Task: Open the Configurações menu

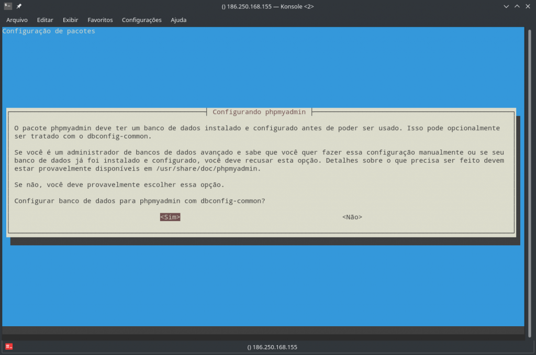Action: tap(141, 20)
